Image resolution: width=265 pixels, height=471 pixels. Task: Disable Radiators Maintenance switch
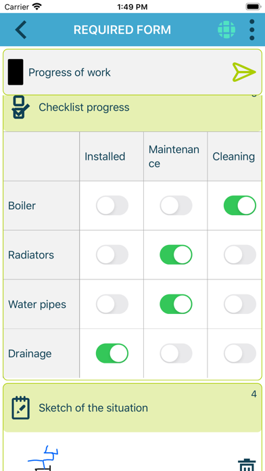[176, 254]
